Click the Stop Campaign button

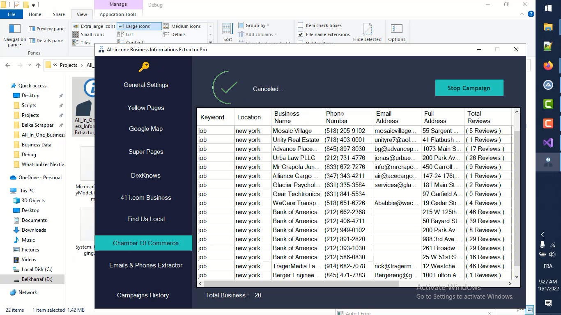(469, 87)
